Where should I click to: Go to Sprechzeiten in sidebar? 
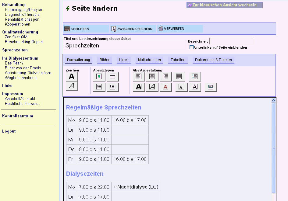click(x=15, y=50)
